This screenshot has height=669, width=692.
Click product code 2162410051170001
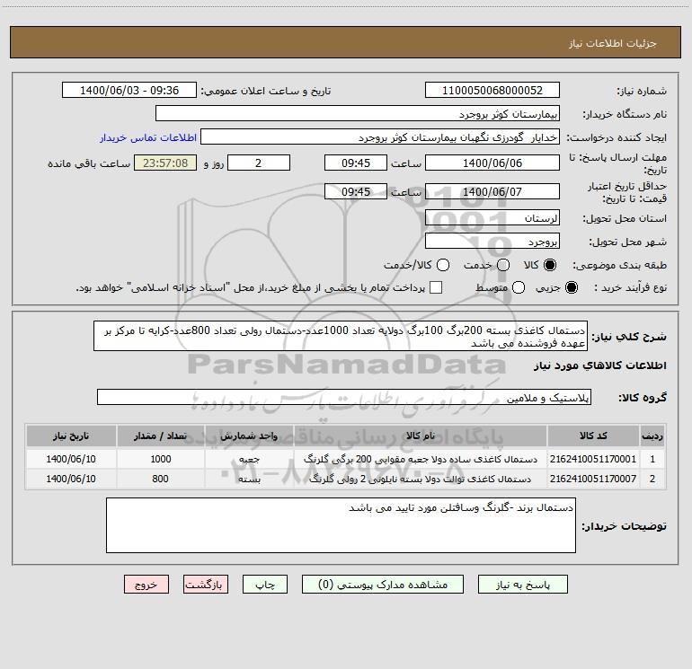coord(593,459)
